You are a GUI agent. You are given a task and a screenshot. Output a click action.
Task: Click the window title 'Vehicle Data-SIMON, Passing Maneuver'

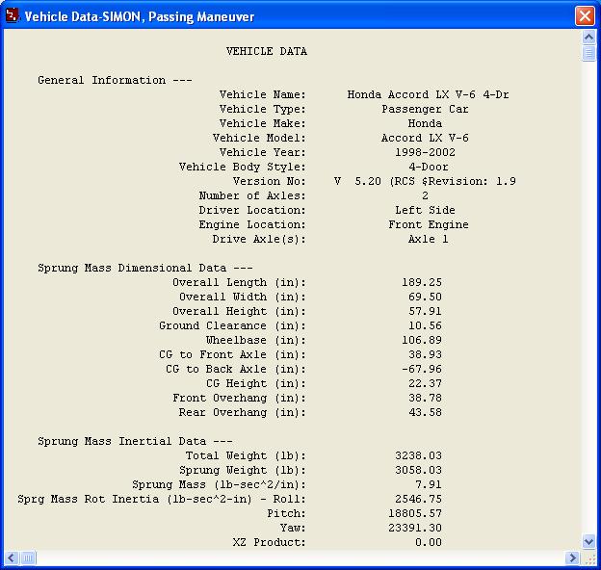pyautogui.click(x=140, y=16)
